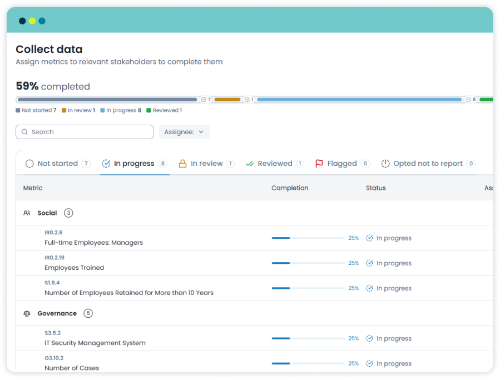Click the gray Not started progress segment
This screenshot has width=500, height=379.
(107, 100)
